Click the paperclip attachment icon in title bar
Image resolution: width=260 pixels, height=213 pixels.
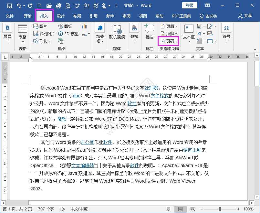pyautogui.click(x=86, y=6)
